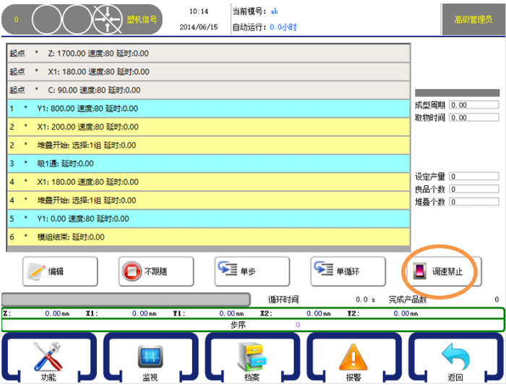Click the 成型周期 value field
This screenshot has height=385, width=506.
(x=473, y=106)
